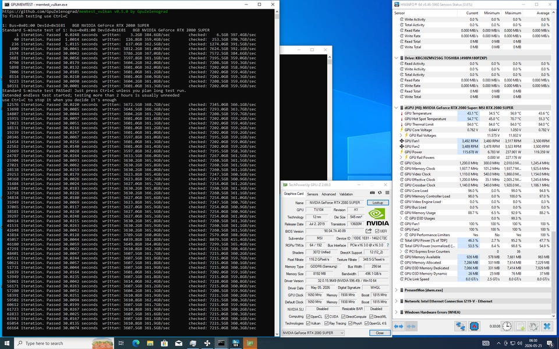
Task: Toggle CUDA checkbox
Action: click(327, 316)
